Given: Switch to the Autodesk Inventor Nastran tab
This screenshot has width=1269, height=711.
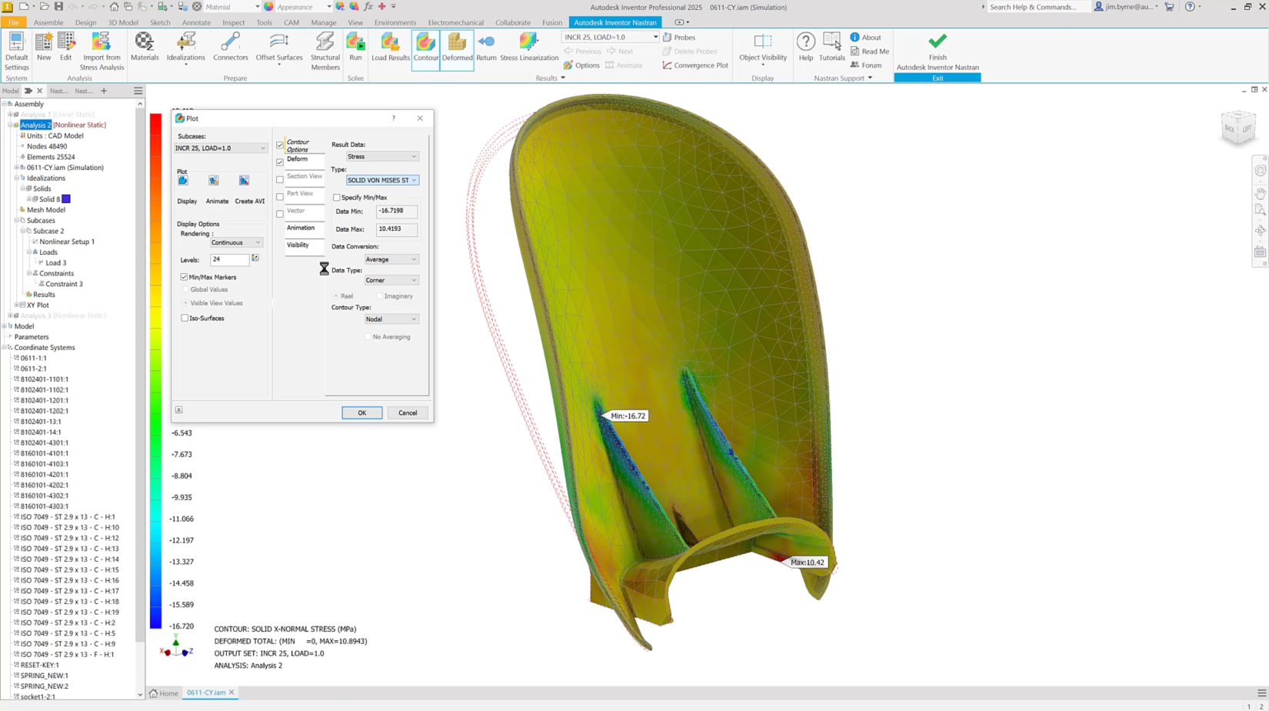Looking at the screenshot, I should coord(615,22).
